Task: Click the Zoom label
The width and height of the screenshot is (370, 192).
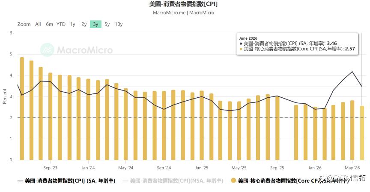Action: click(x=24, y=24)
